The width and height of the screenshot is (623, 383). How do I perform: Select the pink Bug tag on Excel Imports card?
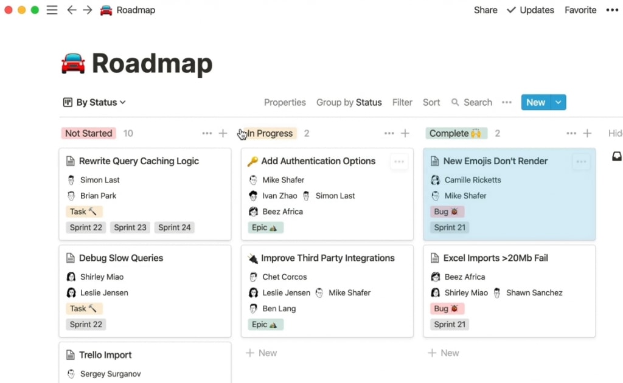coord(447,309)
